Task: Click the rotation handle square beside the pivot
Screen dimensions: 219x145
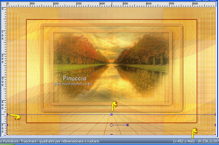Action: (x=127, y=125)
